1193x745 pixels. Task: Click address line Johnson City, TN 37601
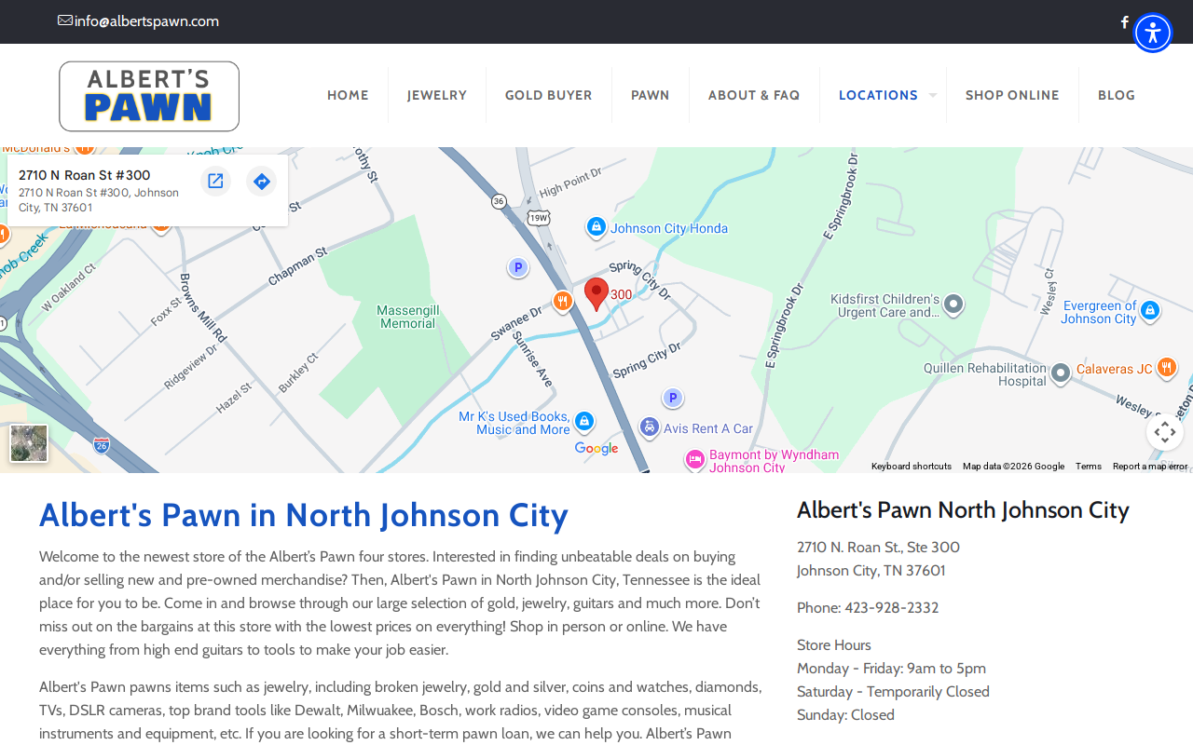coord(871,571)
